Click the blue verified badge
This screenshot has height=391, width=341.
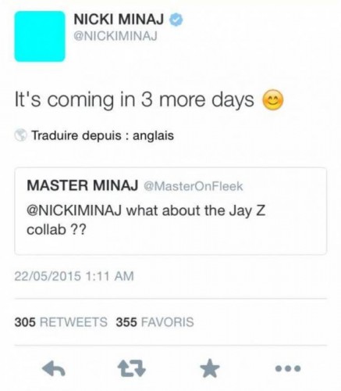click(x=176, y=20)
